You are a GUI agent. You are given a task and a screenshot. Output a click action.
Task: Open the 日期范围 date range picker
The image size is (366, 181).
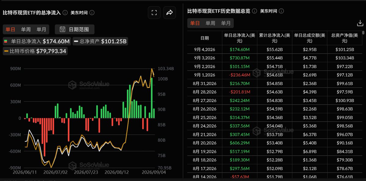[75, 29]
